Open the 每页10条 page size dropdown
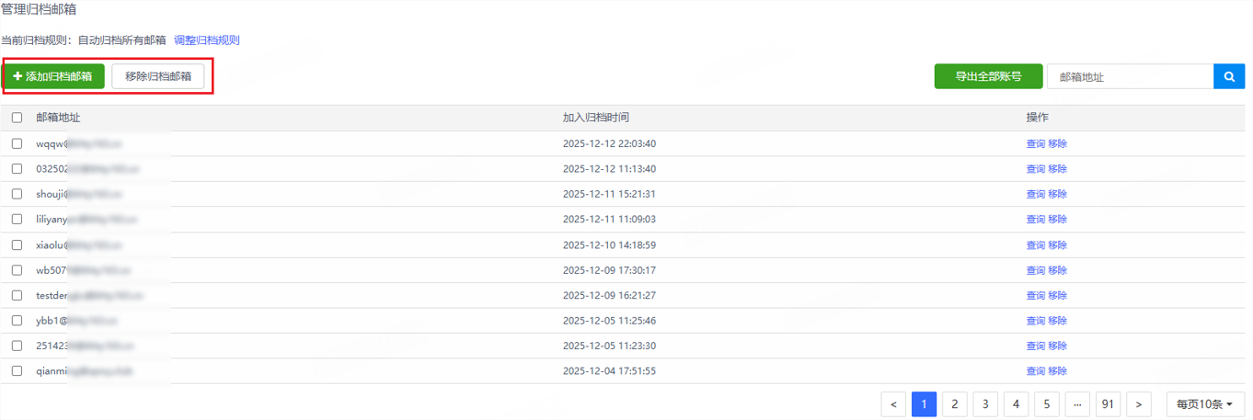 [x=1205, y=404]
